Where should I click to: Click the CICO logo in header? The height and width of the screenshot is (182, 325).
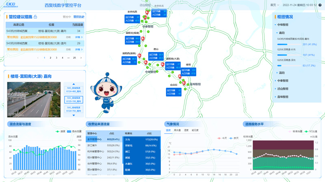11,5
